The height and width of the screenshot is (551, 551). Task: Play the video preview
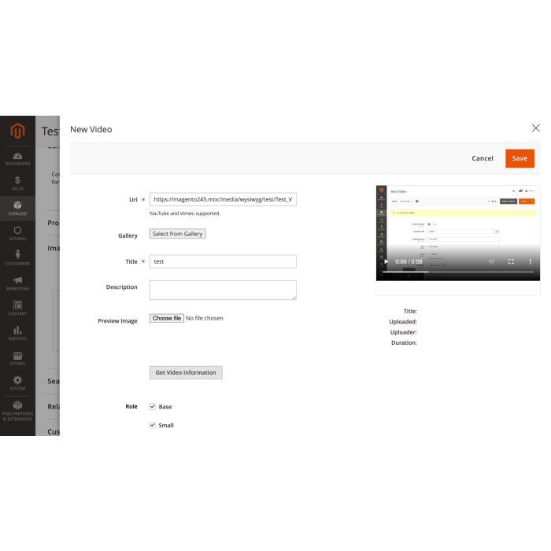pyautogui.click(x=386, y=261)
